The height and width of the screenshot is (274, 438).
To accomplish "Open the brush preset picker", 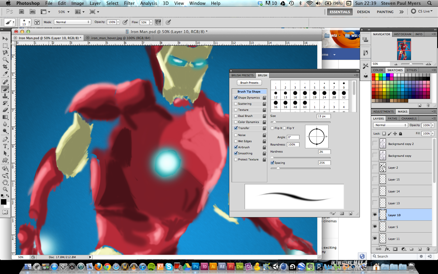I will (x=25, y=22).
